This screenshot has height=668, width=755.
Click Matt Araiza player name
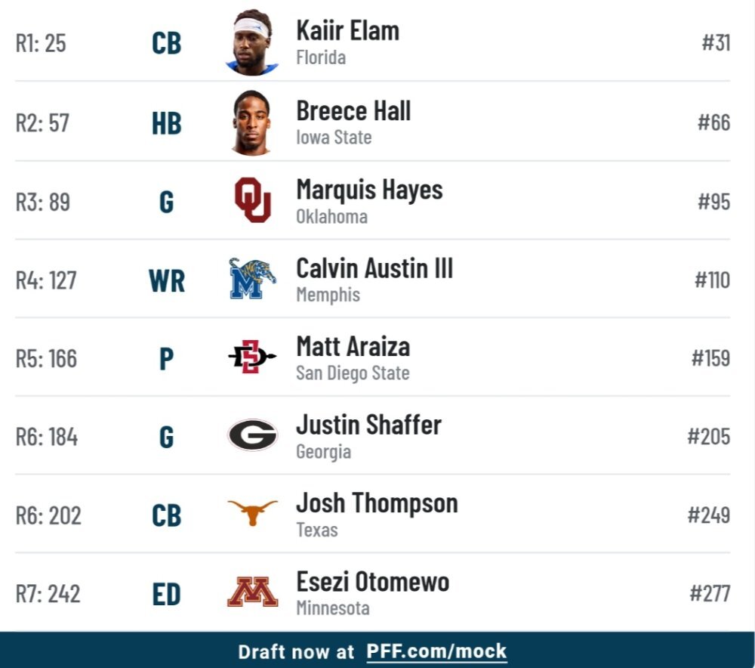(x=353, y=347)
